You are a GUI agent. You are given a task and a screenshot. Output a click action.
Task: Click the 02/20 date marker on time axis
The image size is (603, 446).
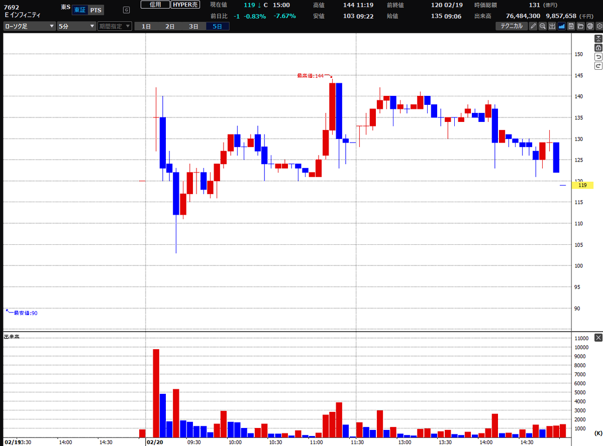(155, 442)
